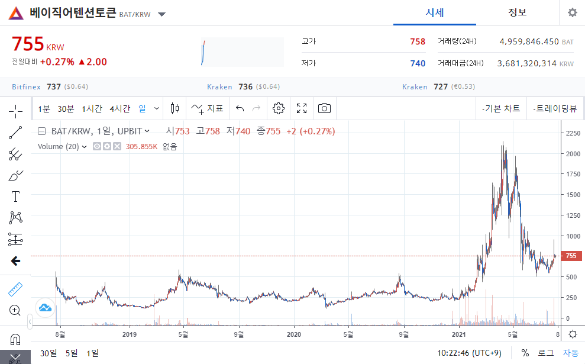Switch to 트레이딩뷰 chart mode

click(x=555, y=109)
